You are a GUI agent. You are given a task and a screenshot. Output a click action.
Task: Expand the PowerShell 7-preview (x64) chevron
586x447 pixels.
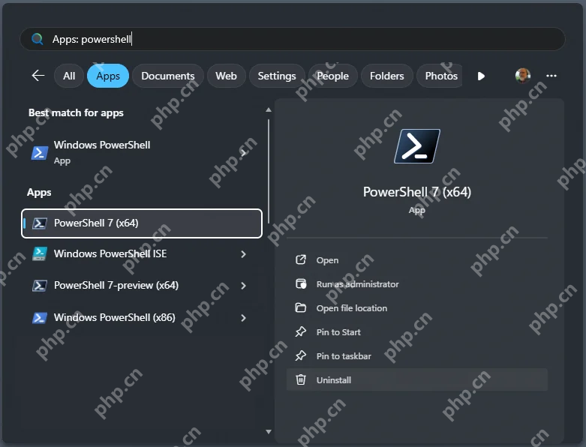[243, 286]
